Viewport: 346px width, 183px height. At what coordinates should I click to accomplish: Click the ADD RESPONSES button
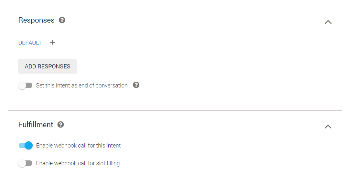(48, 66)
